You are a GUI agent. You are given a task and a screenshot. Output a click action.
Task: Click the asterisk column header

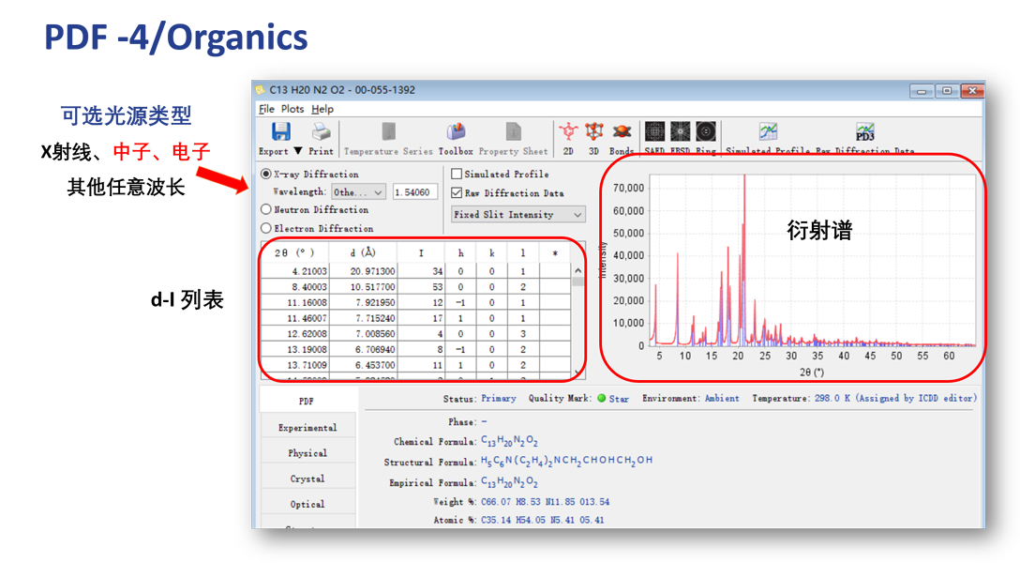(555, 252)
